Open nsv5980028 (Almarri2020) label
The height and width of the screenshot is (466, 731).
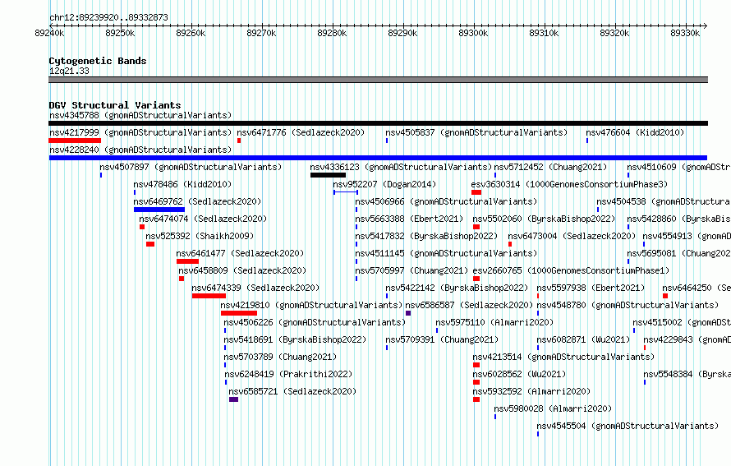point(553,408)
